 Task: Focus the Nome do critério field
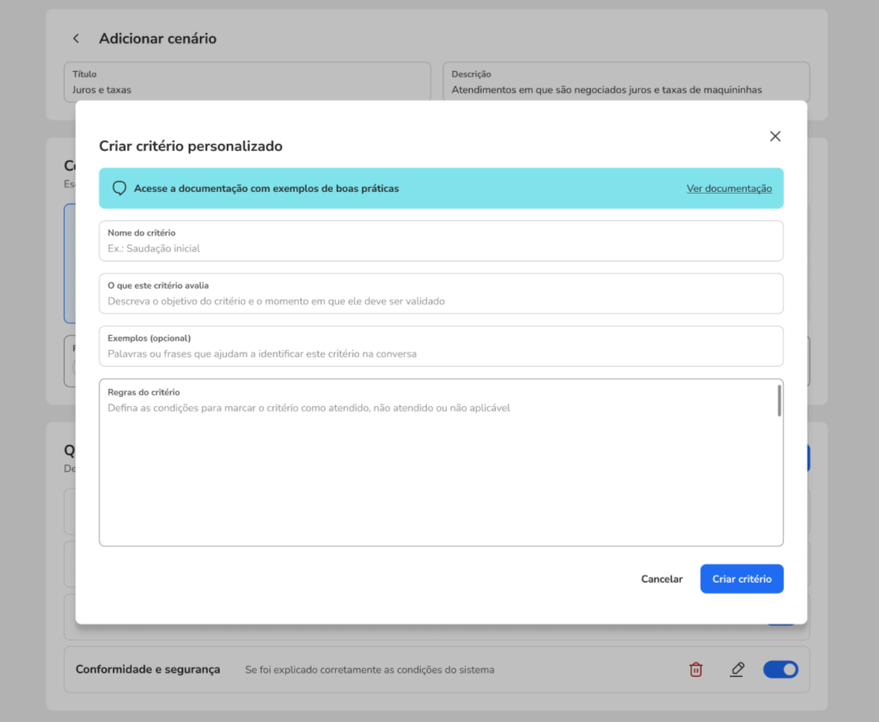(x=441, y=241)
